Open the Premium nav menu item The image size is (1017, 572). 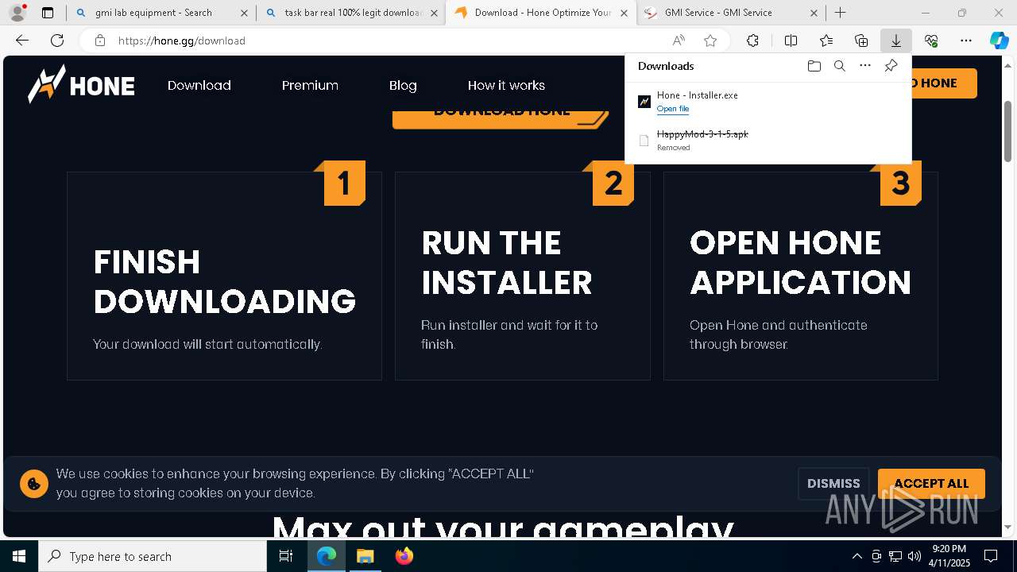coord(310,85)
